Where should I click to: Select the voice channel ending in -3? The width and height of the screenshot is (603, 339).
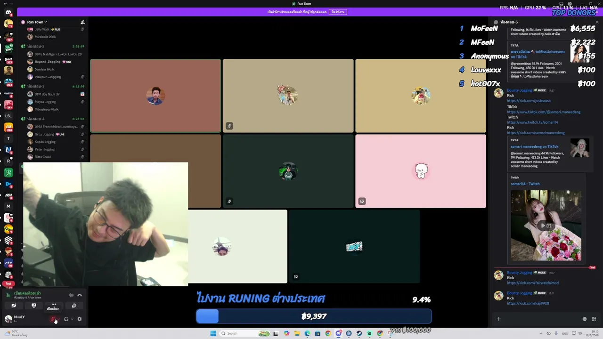pyautogui.click(x=36, y=86)
